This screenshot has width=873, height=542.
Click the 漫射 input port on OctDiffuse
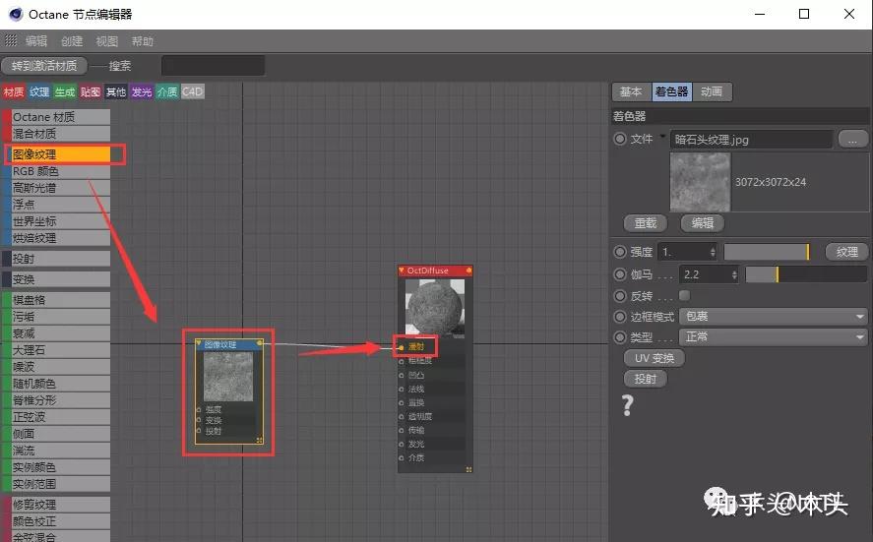[401, 347]
